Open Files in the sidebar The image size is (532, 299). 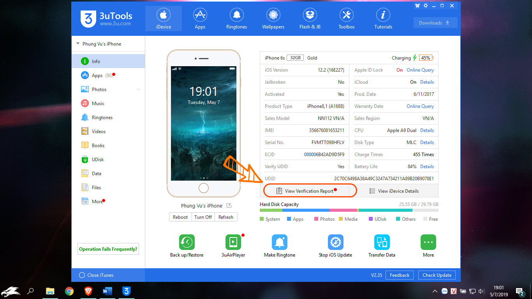tap(108, 187)
